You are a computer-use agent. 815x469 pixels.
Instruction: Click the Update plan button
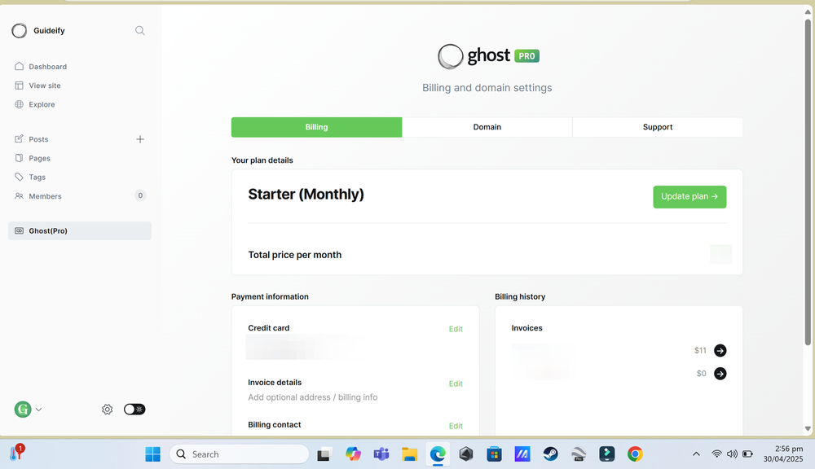coord(689,197)
